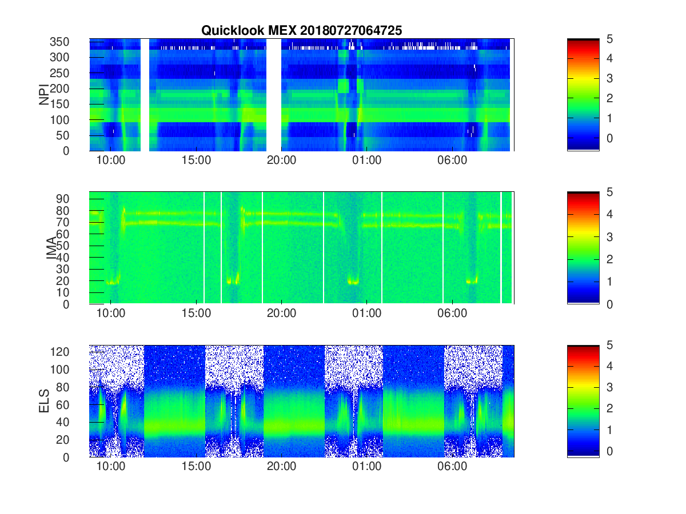Viewport: 686px width, 514px height.
Task: Click the colorbar beside the ELS plot
Action: pos(583,401)
